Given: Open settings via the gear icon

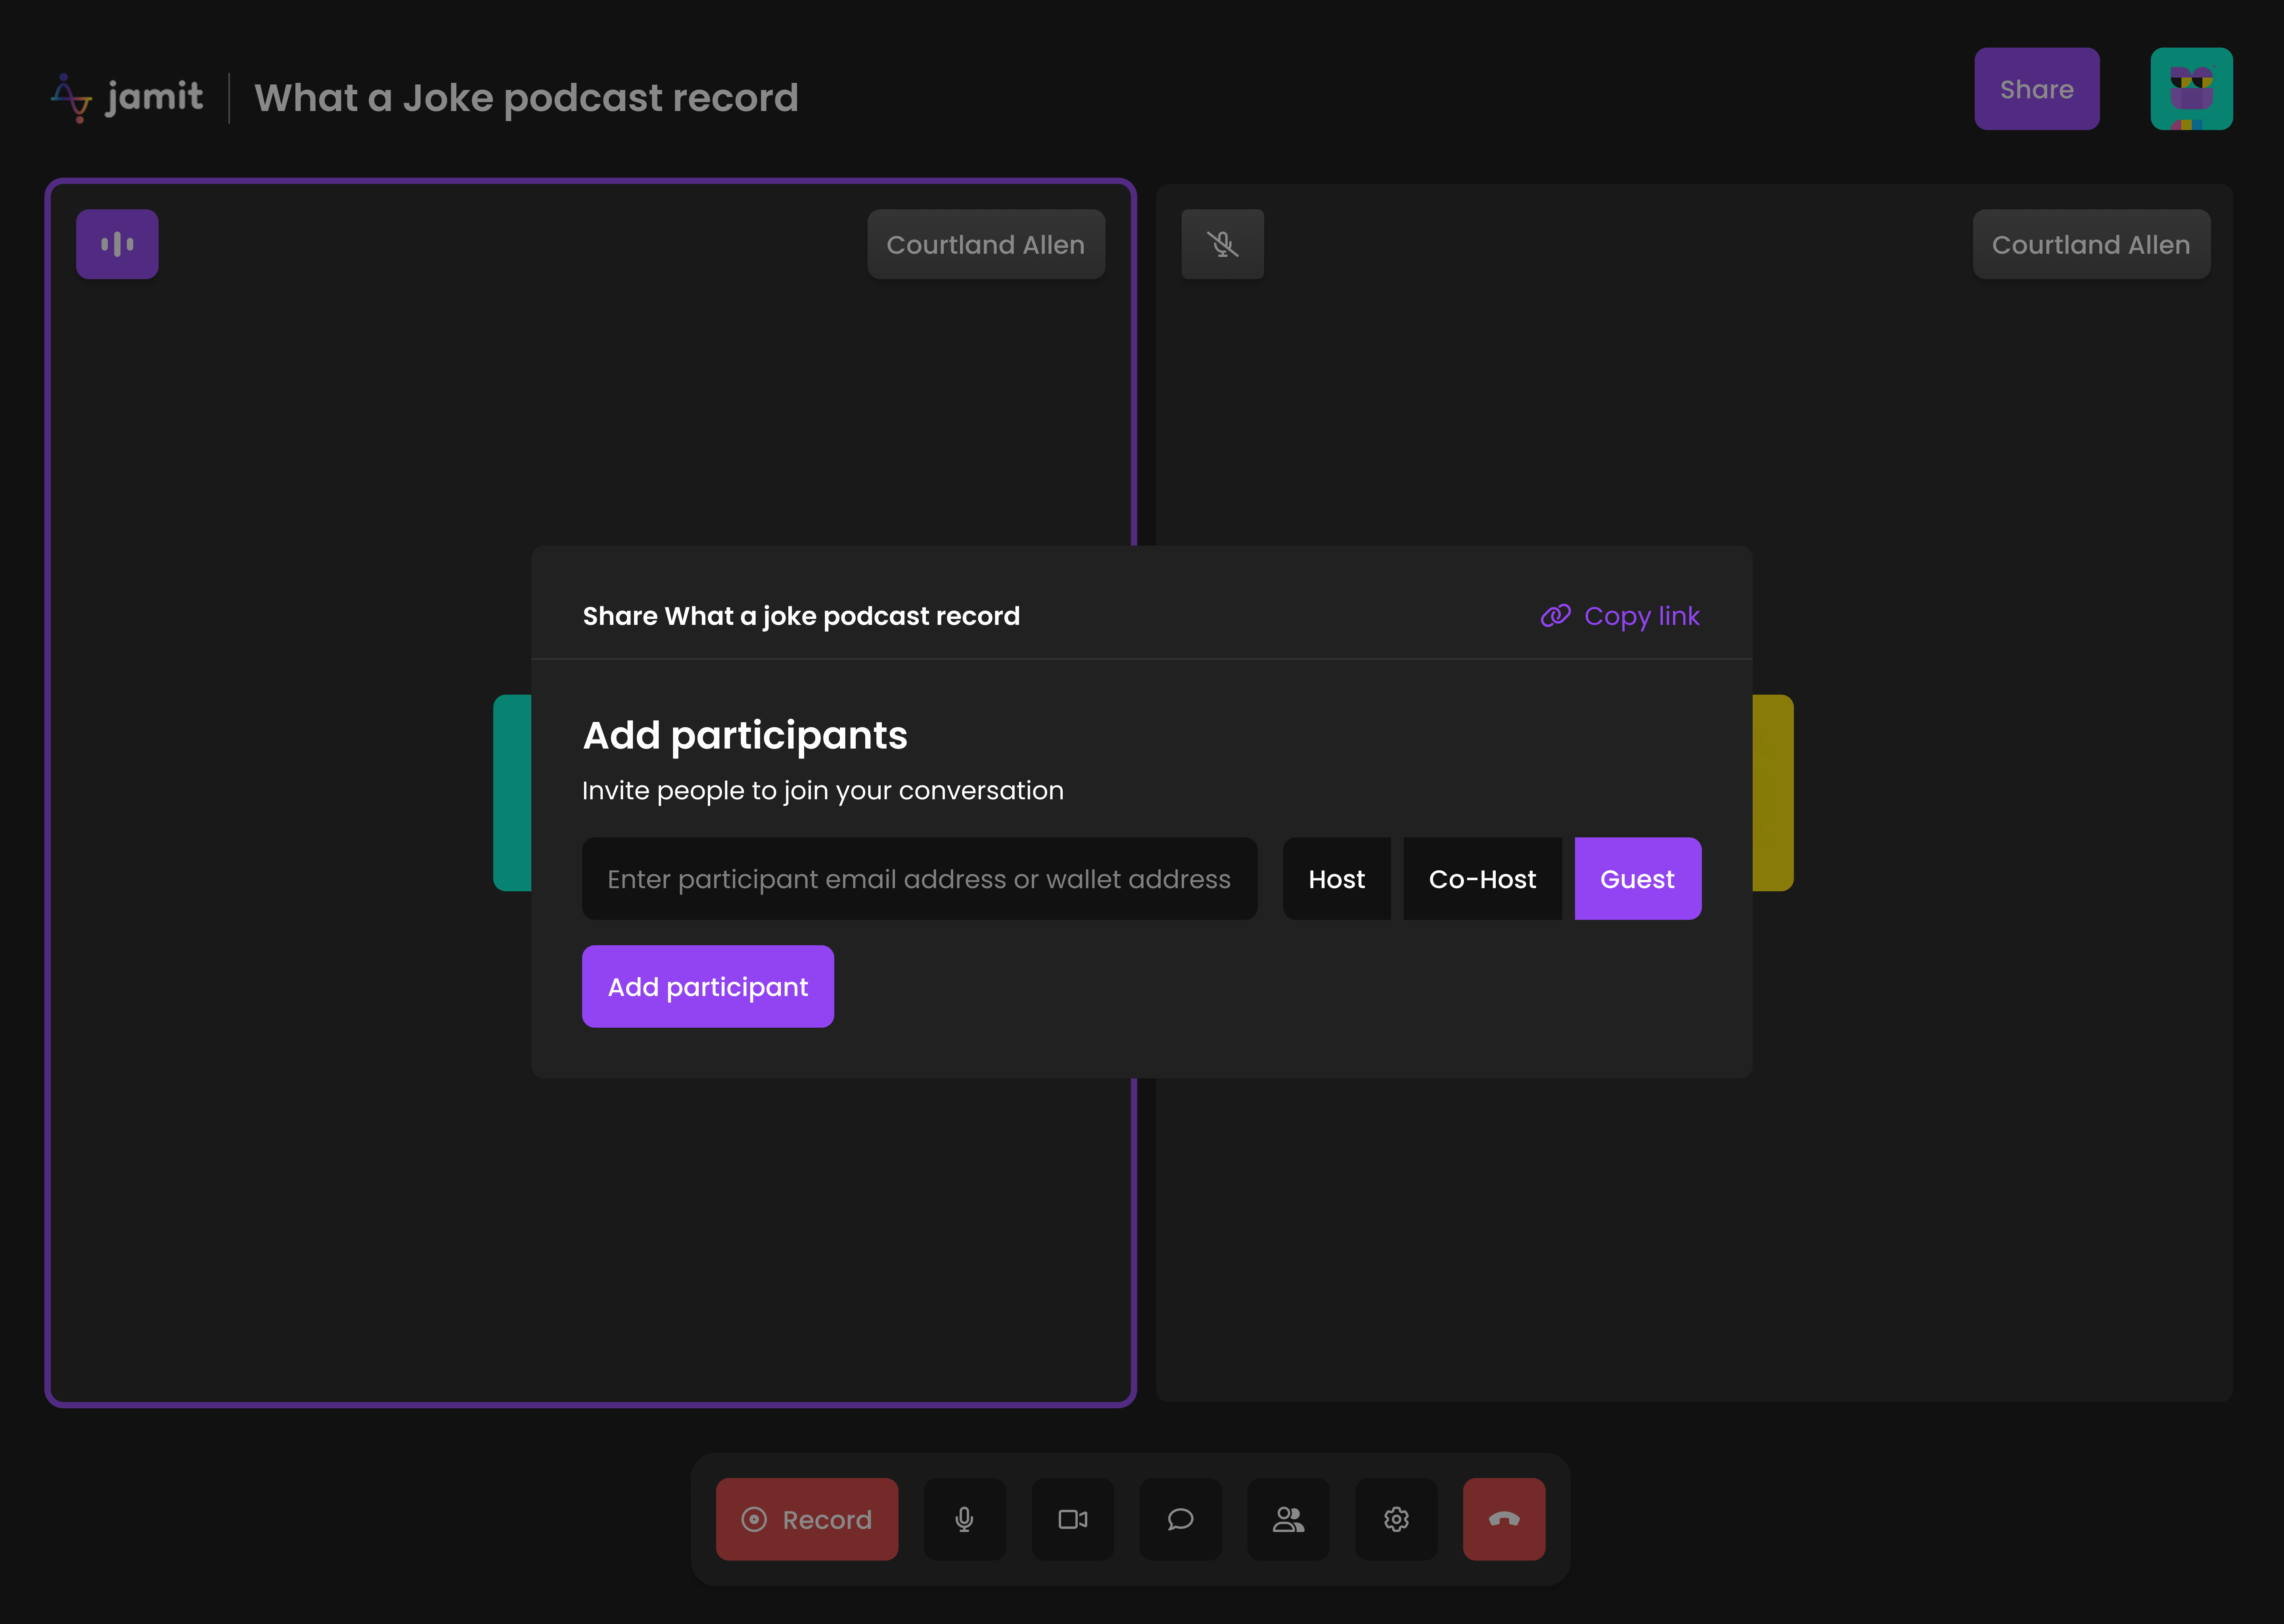Looking at the screenshot, I should point(1396,1519).
